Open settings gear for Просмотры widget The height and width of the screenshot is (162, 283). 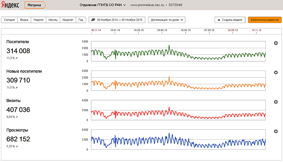pos(276,132)
